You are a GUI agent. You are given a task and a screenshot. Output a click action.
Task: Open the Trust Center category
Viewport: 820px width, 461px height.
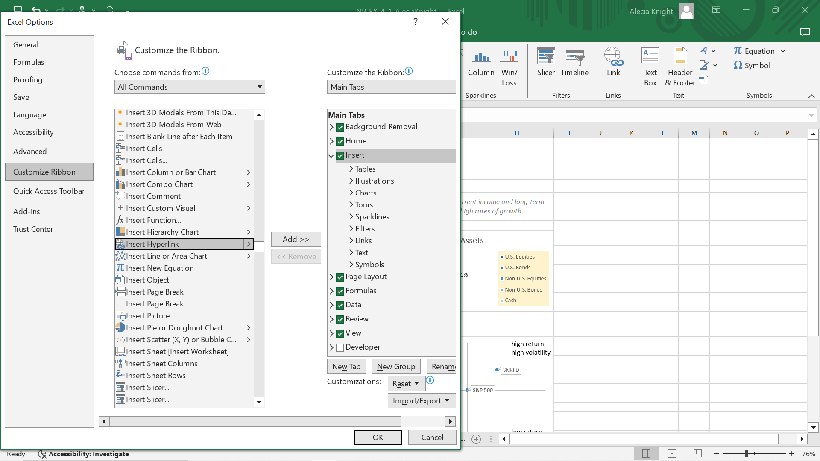click(49, 229)
